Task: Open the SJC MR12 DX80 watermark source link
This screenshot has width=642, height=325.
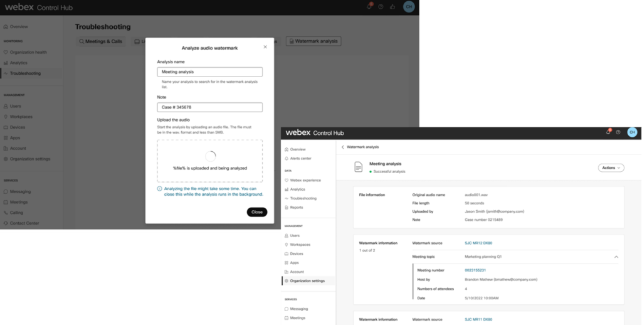Action: pos(478,243)
